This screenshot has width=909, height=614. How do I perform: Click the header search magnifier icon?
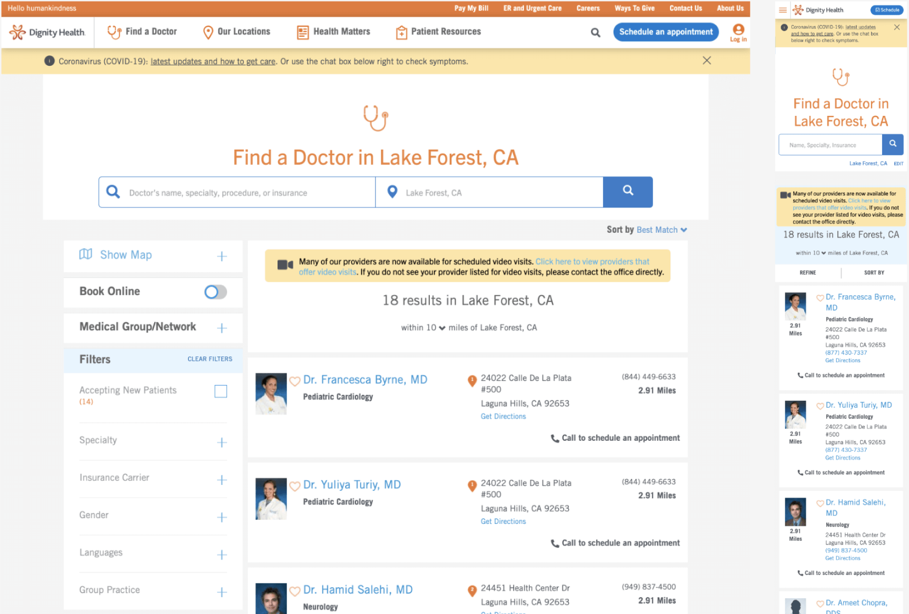pos(596,33)
